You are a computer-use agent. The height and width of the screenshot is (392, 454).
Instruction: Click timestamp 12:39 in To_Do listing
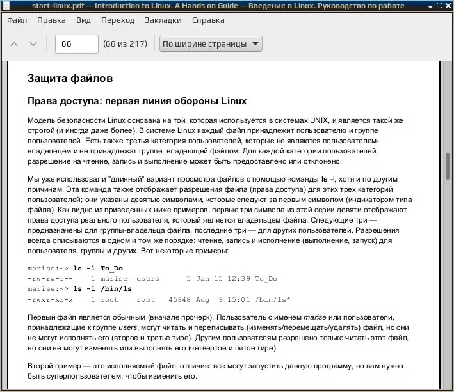239,279
